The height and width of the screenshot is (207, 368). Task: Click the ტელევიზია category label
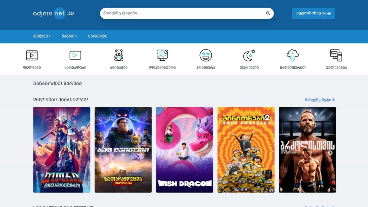point(336,68)
